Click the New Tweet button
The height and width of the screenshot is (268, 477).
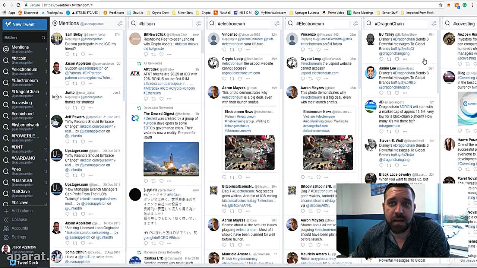tap(25, 25)
